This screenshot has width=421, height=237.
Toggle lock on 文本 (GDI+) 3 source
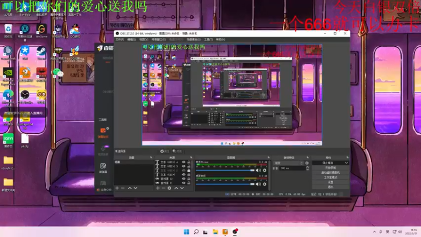189,166
